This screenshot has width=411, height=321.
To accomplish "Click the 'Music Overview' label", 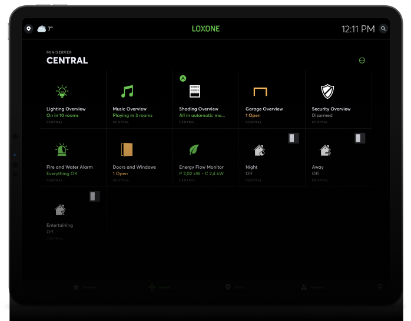I will (x=130, y=109).
